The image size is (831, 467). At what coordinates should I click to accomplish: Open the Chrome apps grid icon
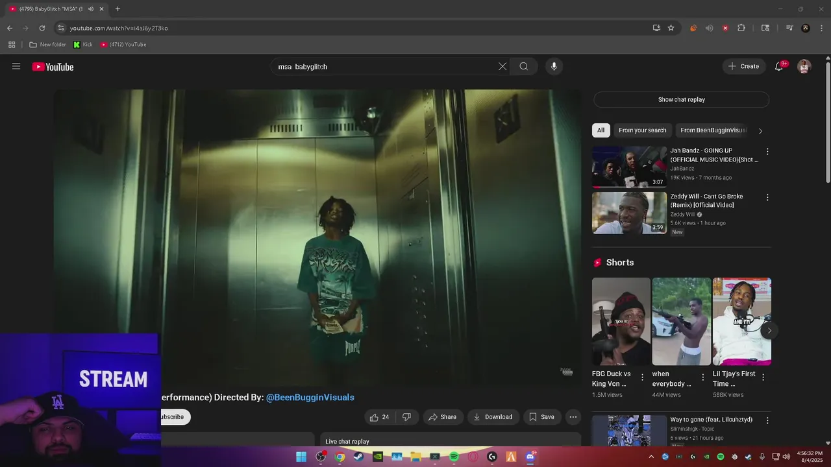(12, 45)
